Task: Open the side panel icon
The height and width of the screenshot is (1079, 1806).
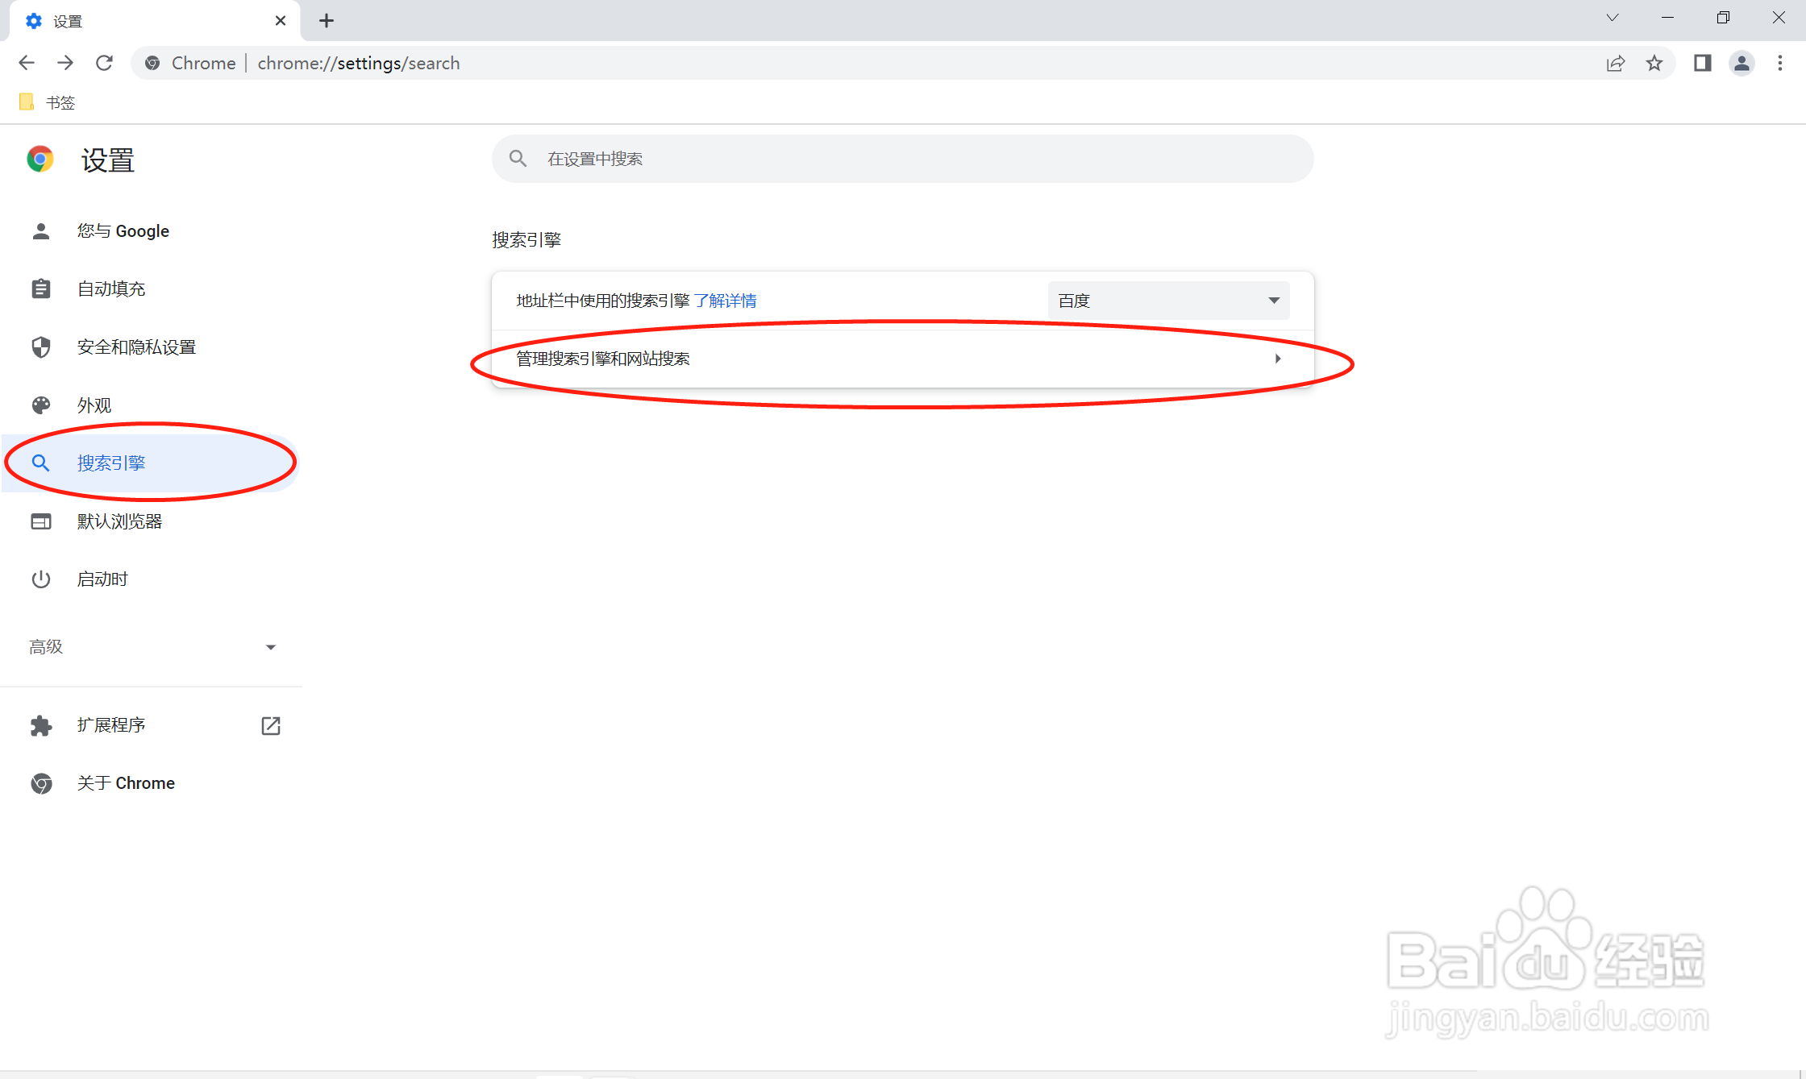Action: (x=1702, y=63)
